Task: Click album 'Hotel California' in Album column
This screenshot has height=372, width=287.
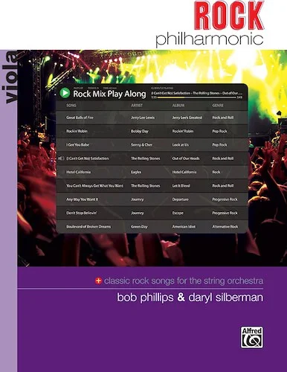Action: pos(184,172)
